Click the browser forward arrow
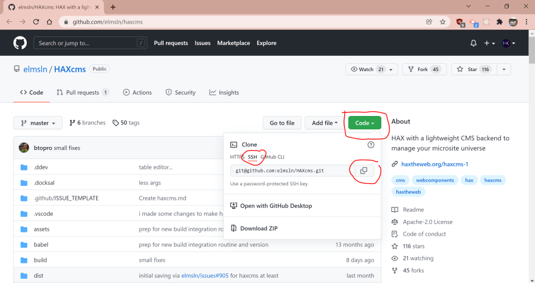Viewport: 535px width, 283px height. (x=22, y=22)
